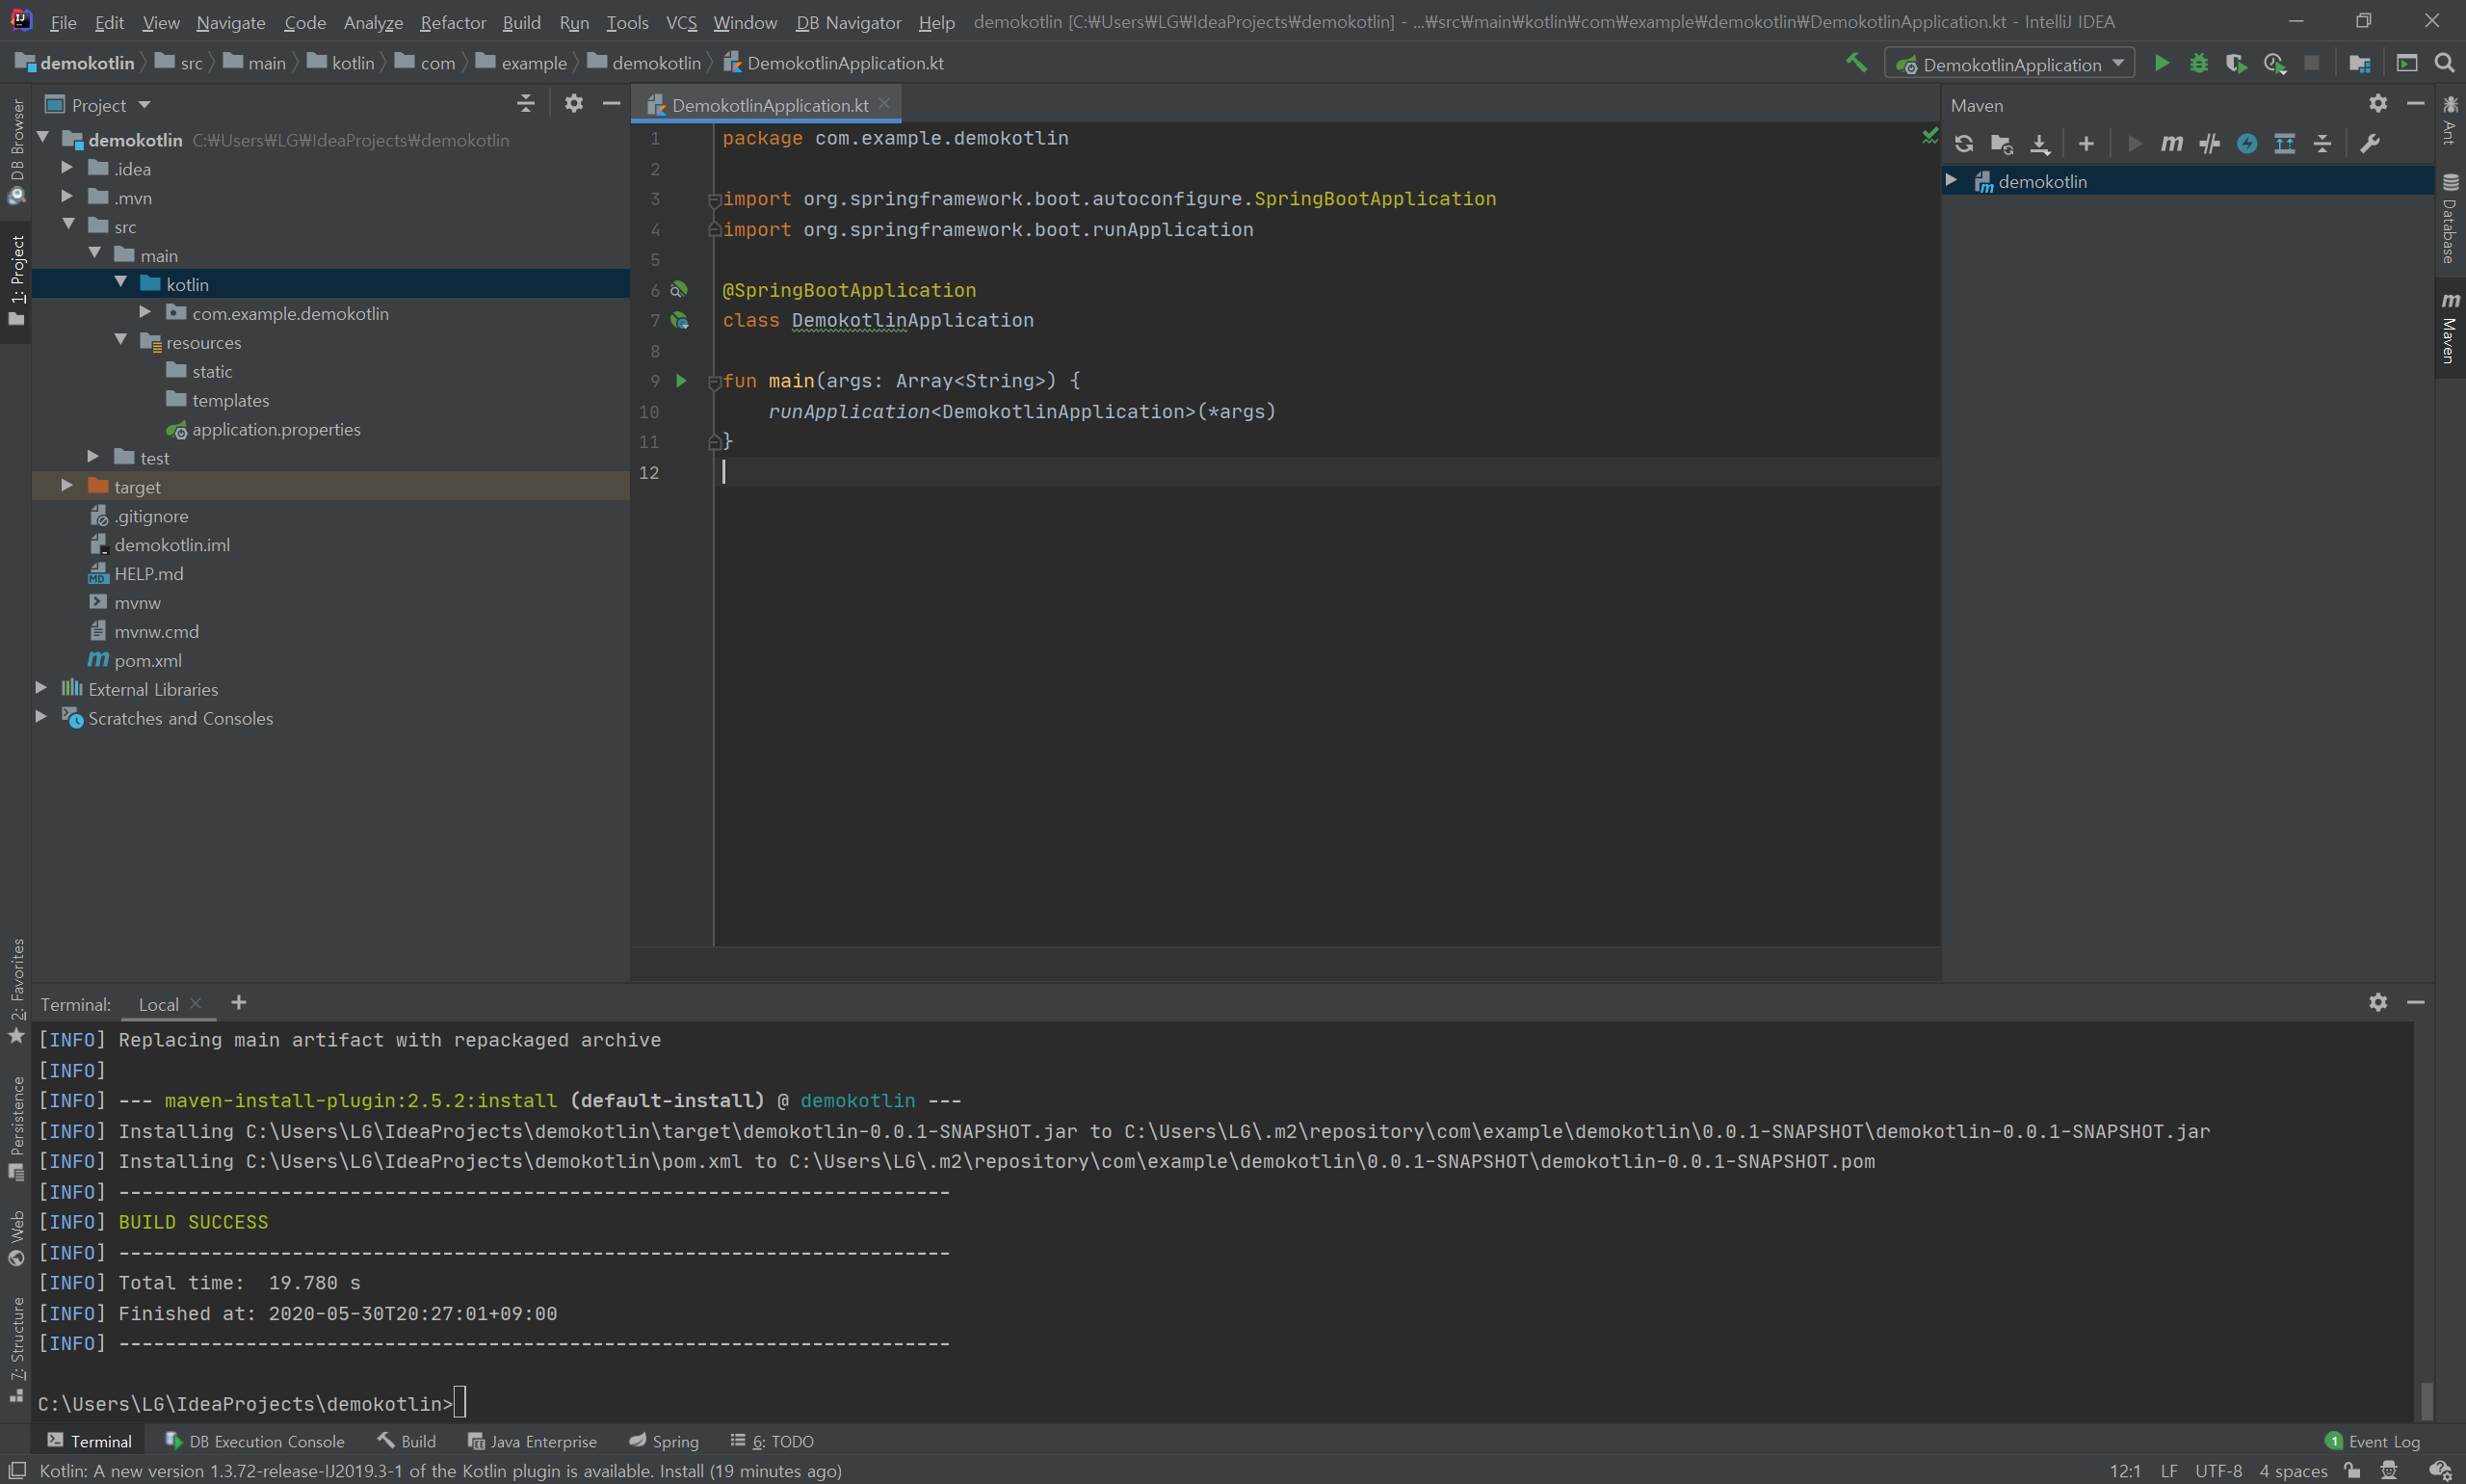
Task: Switch to the Spring tool tab
Action: point(664,1441)
